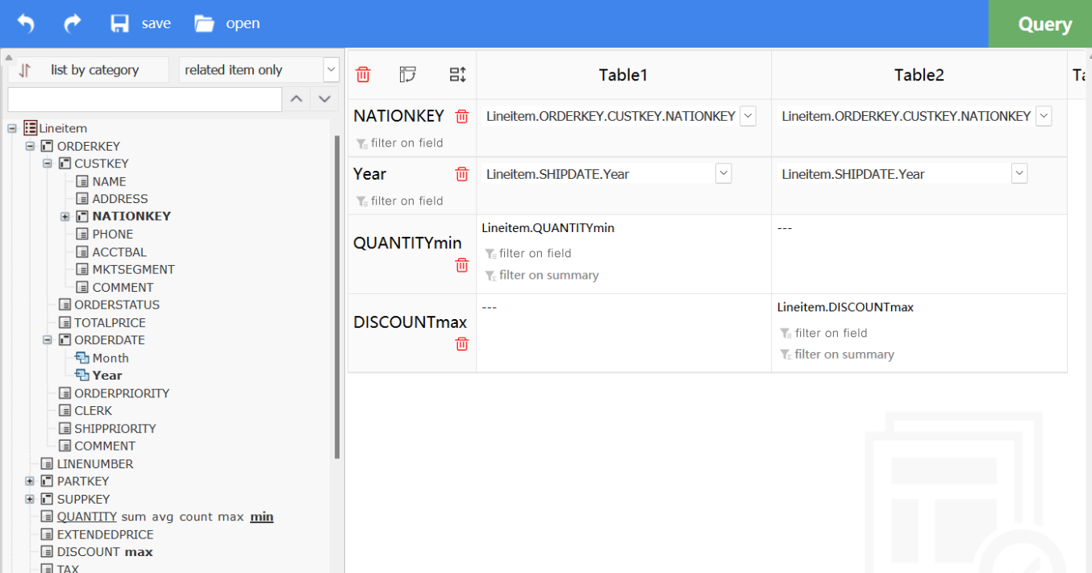The height and width of the screenshot is (573, 1092).
Task: Select the Table2 column header
Action: coord(919,75)
